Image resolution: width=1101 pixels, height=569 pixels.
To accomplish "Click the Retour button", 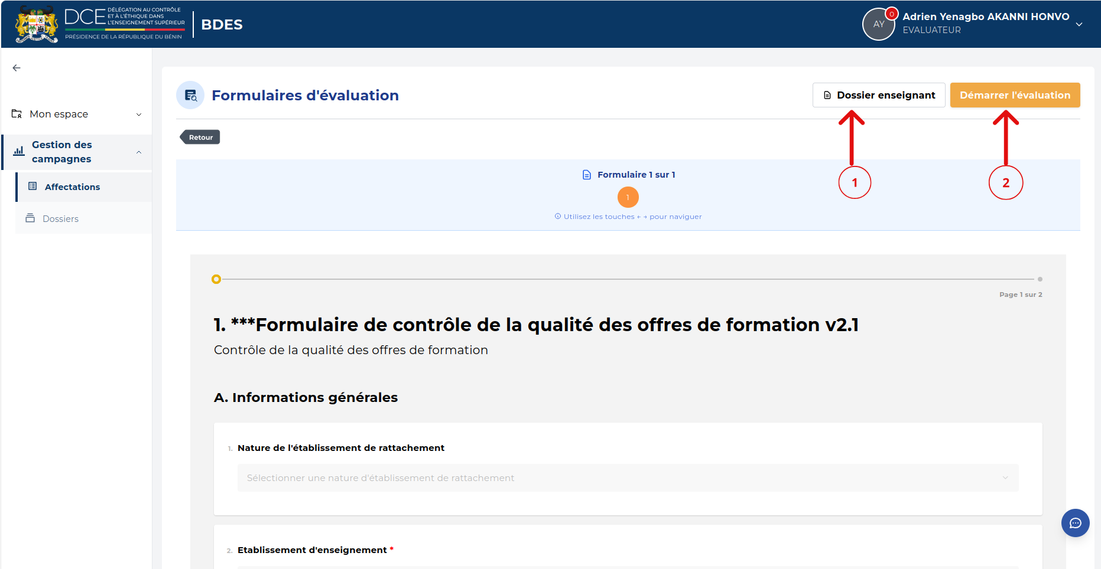I will click(200, 137).
